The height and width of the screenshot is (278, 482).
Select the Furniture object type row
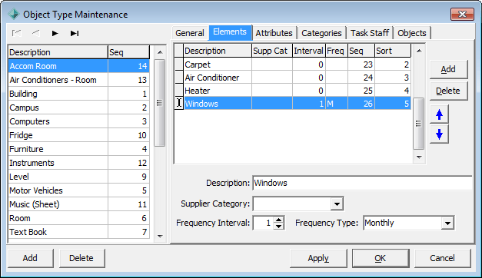79,149
